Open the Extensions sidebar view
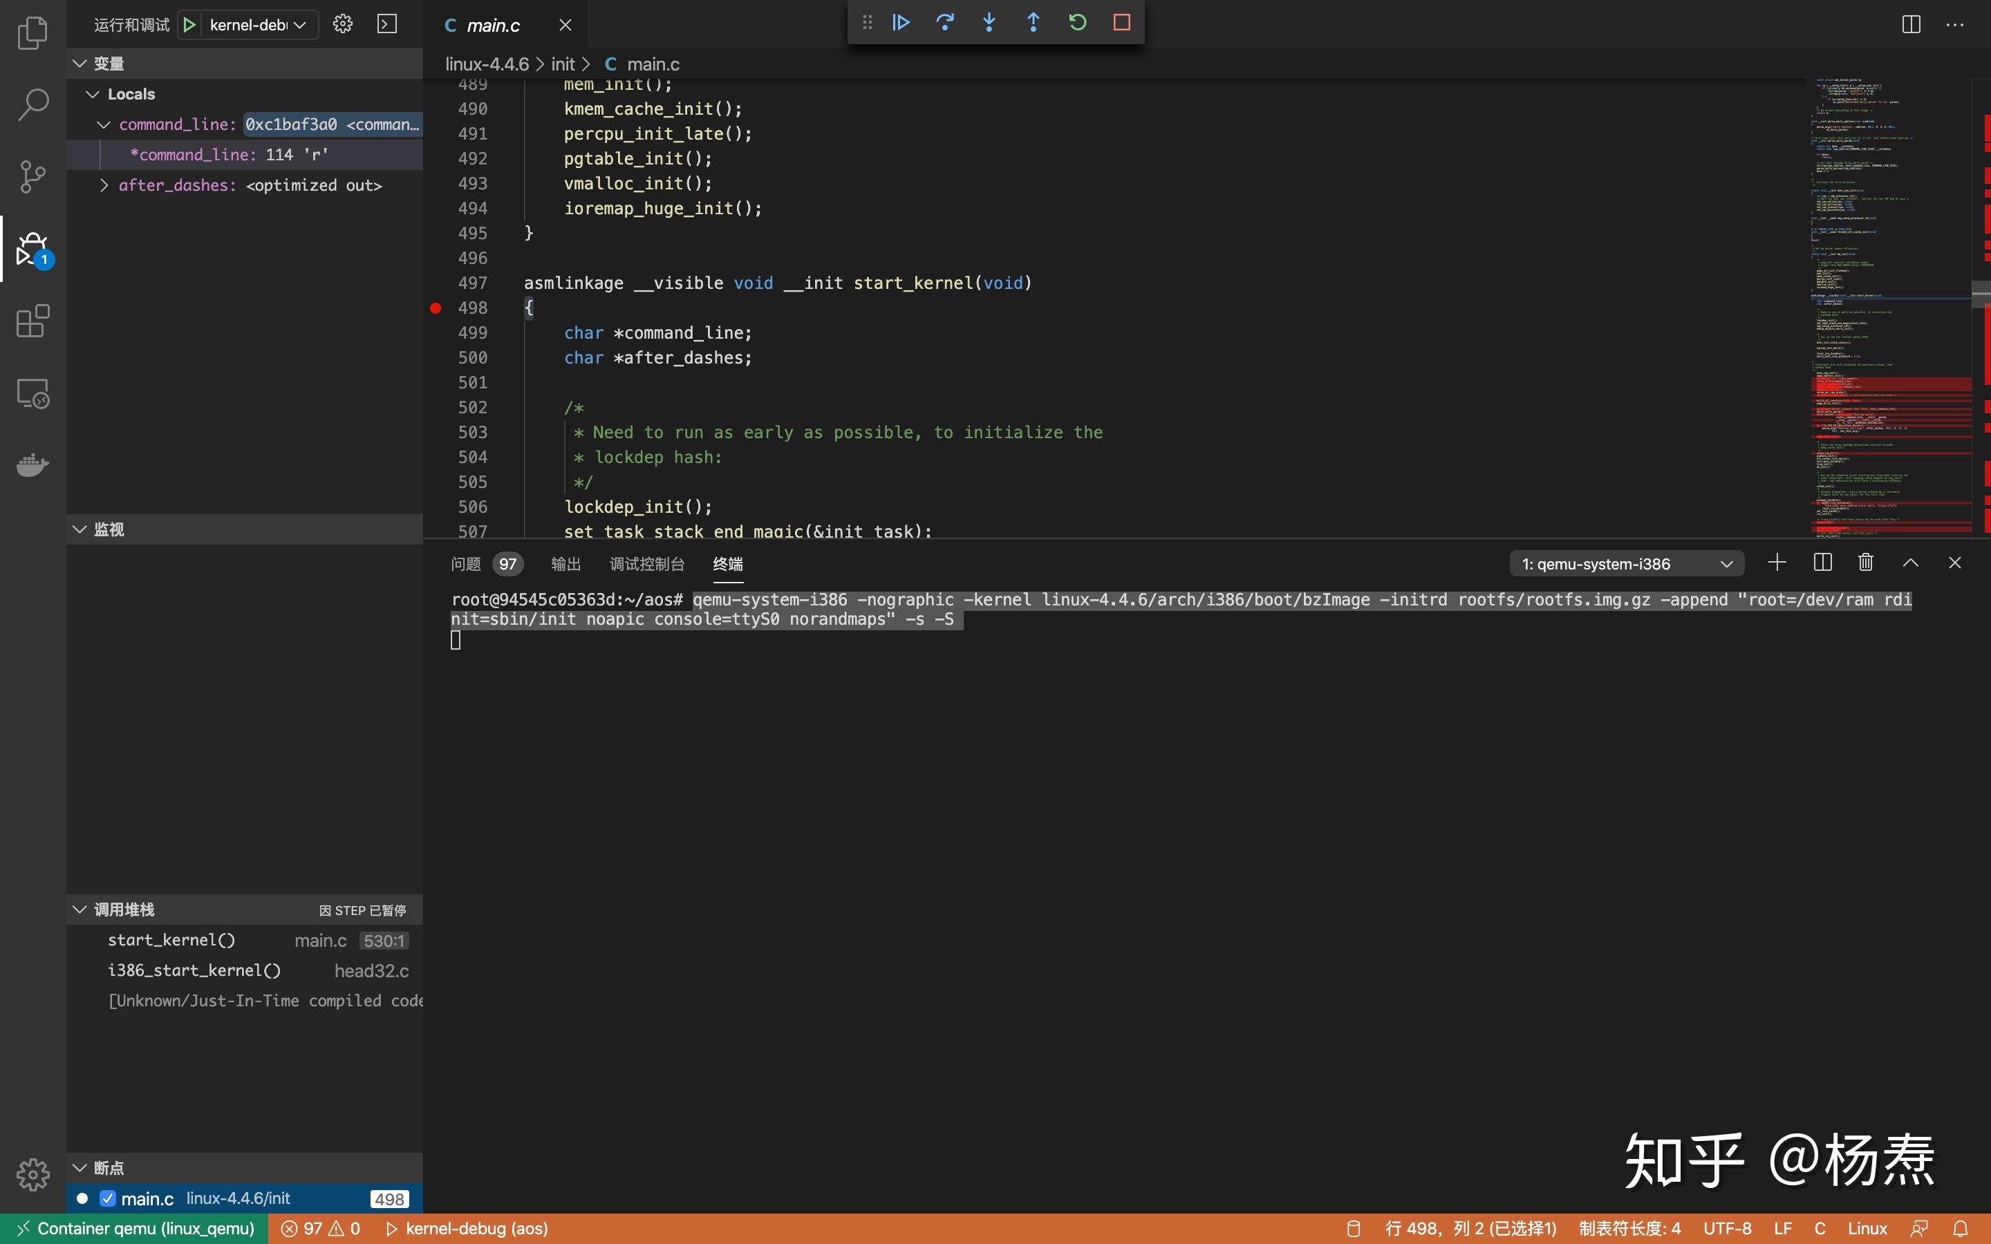Image resolution: width=1991 pixels, height=1244 pixels. click(x=33, y=321)
